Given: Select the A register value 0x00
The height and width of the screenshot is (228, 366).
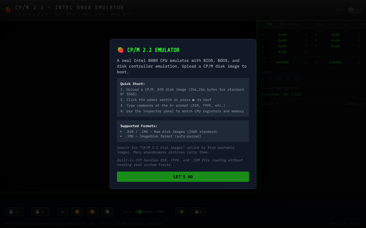Looking at the screenshot, I should (x=282, y=35).
